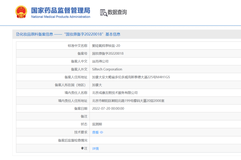The image size is (241, 160).
Task: Select the 丝而得公司 registrant name
Action: click(100, 61)
